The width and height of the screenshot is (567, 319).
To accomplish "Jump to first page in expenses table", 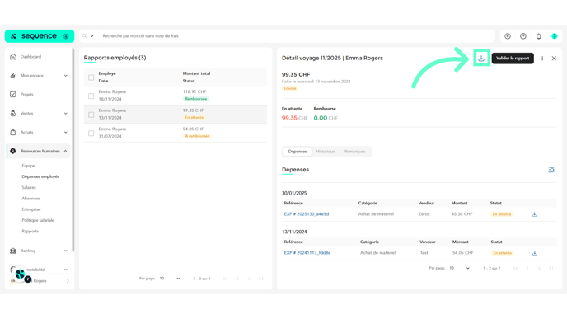I will coord(516,269).
